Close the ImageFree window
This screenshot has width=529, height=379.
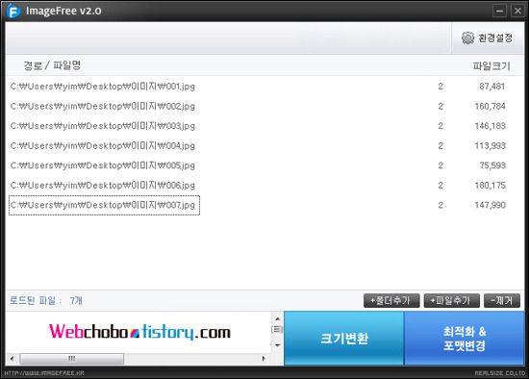tap(517, 11)
